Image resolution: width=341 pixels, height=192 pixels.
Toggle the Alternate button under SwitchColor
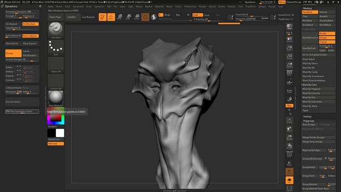55,143
